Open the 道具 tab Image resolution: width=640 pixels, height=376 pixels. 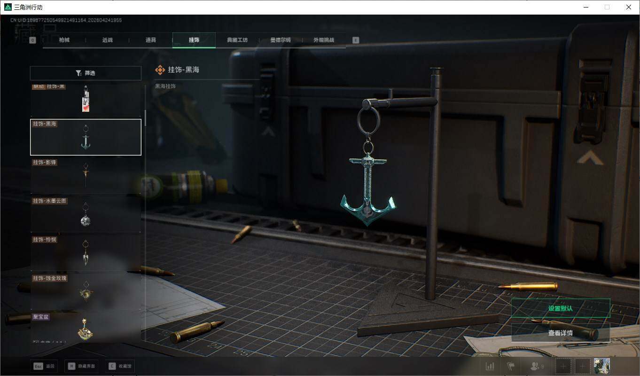(x=151, y=40)
